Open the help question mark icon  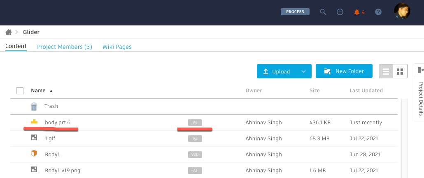378,12
